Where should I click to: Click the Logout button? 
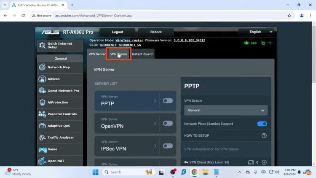pos(117,32)
